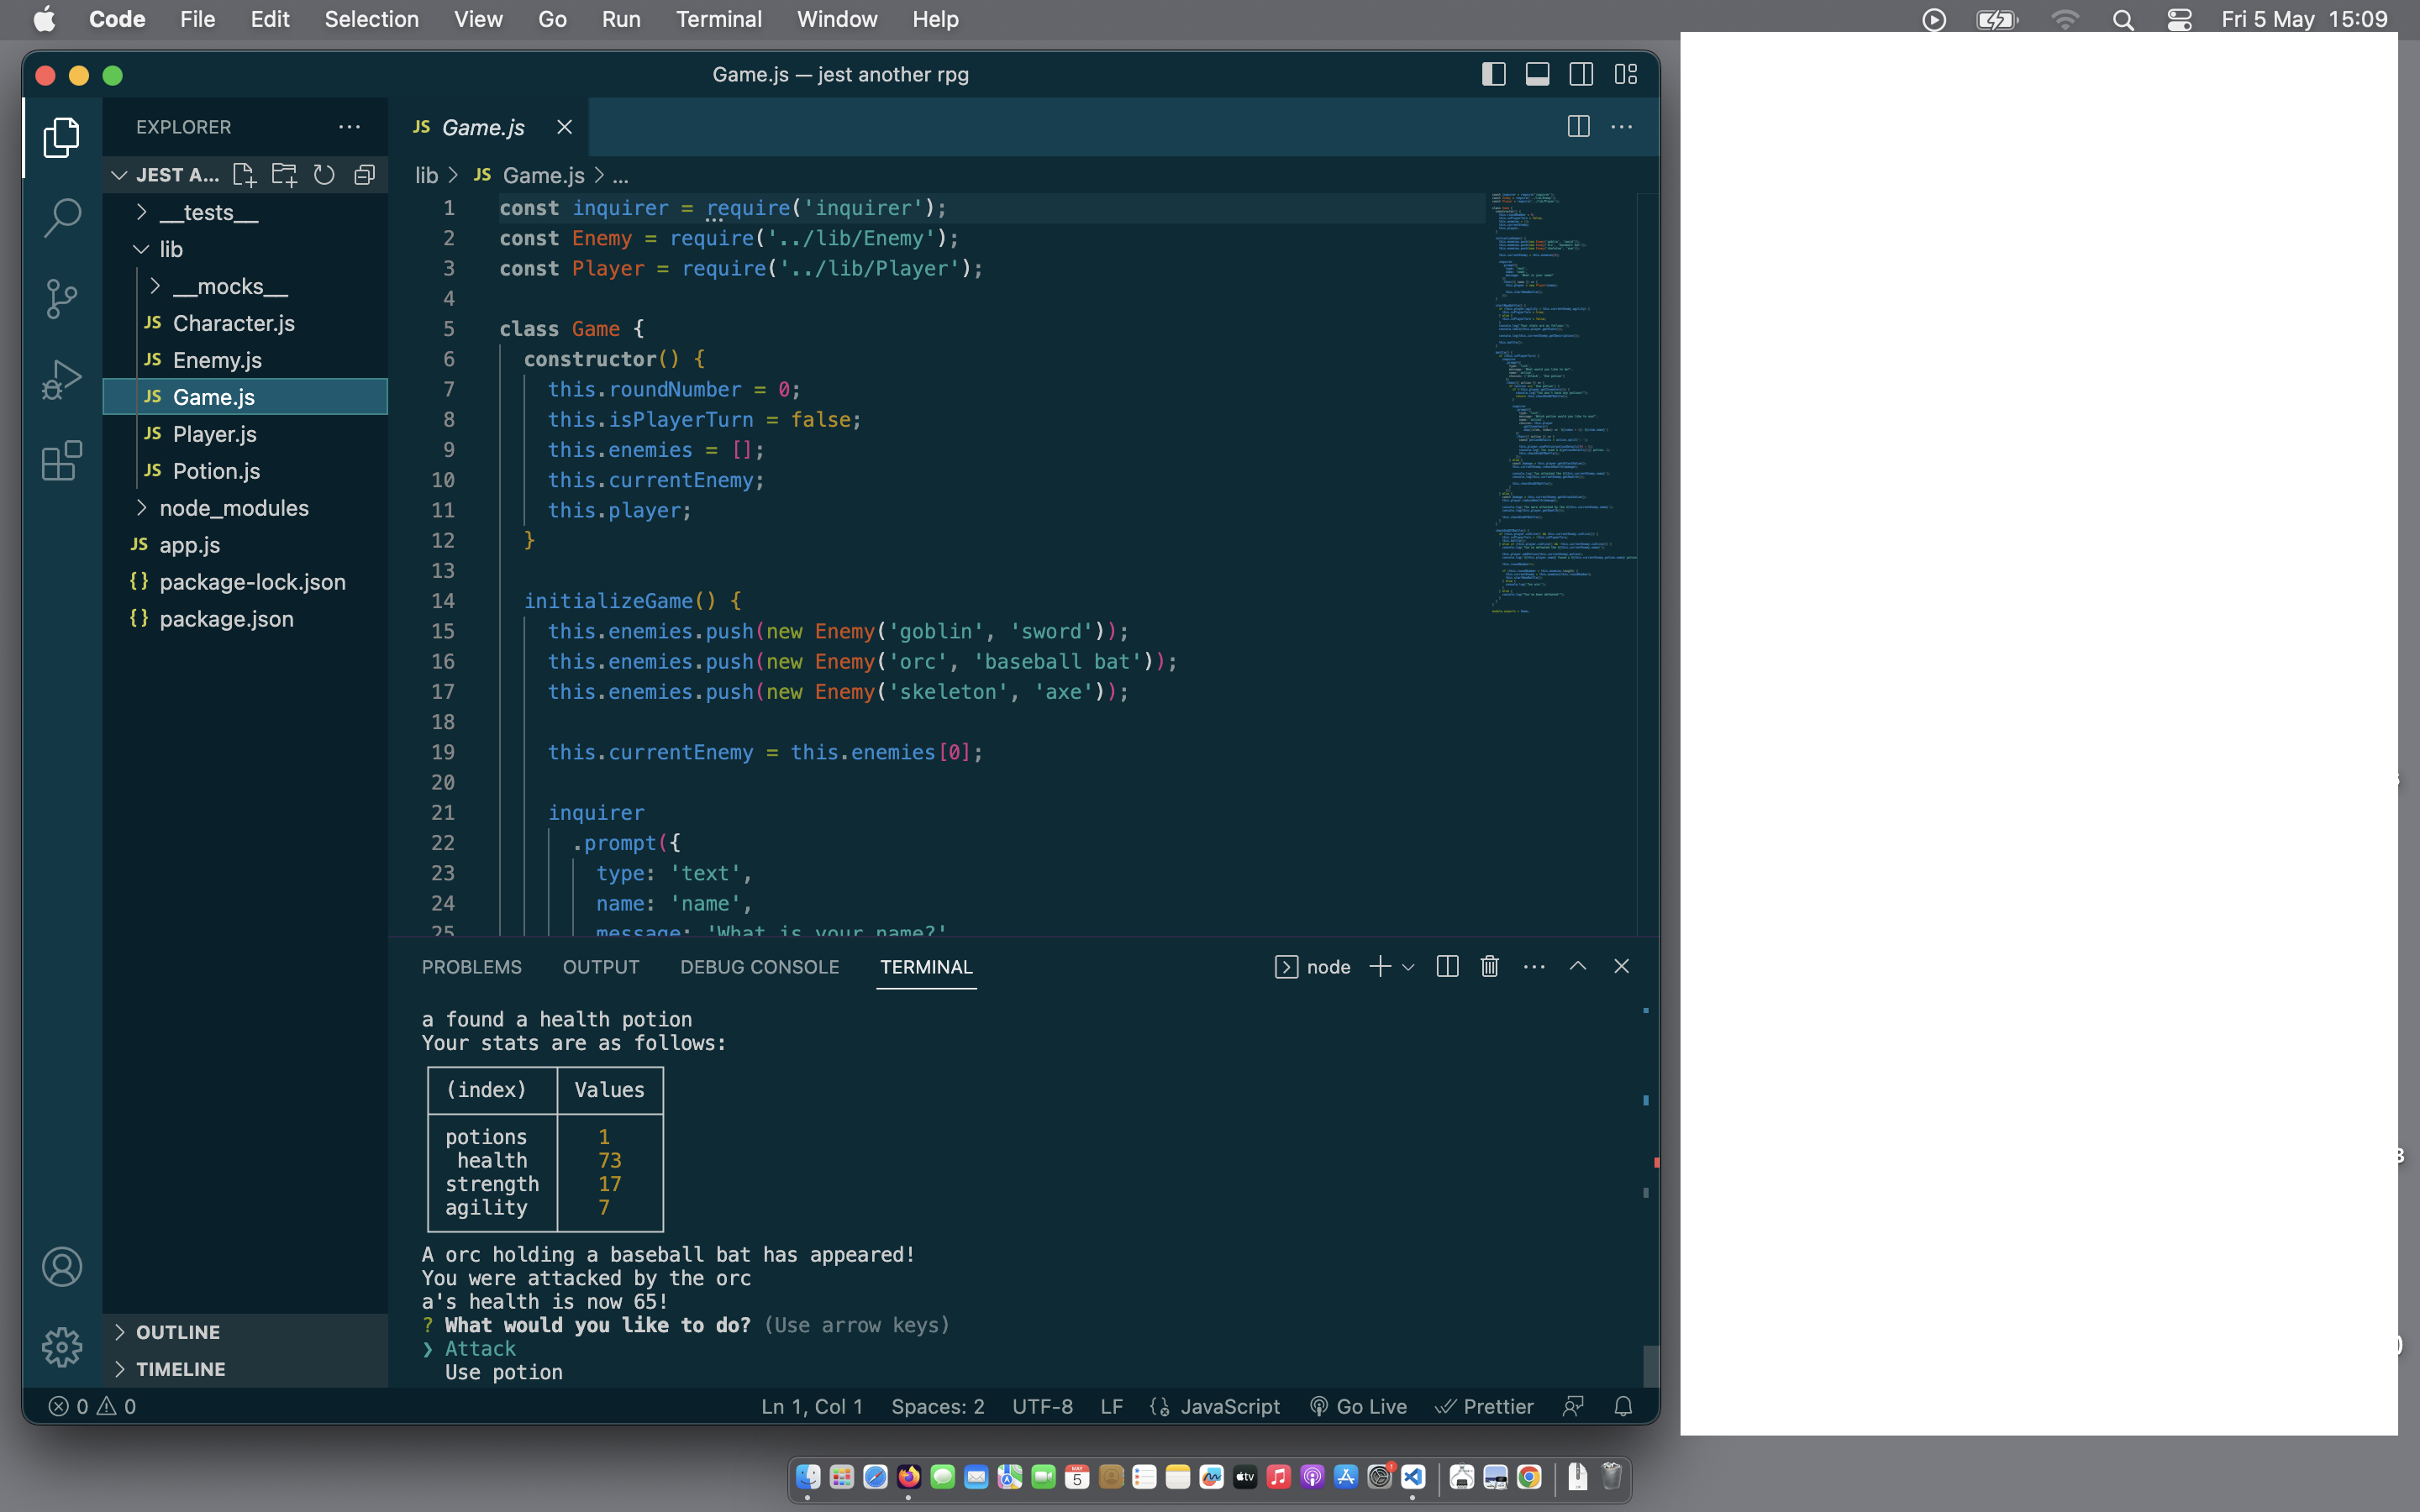Customize layout icon in title bar

1626,74
